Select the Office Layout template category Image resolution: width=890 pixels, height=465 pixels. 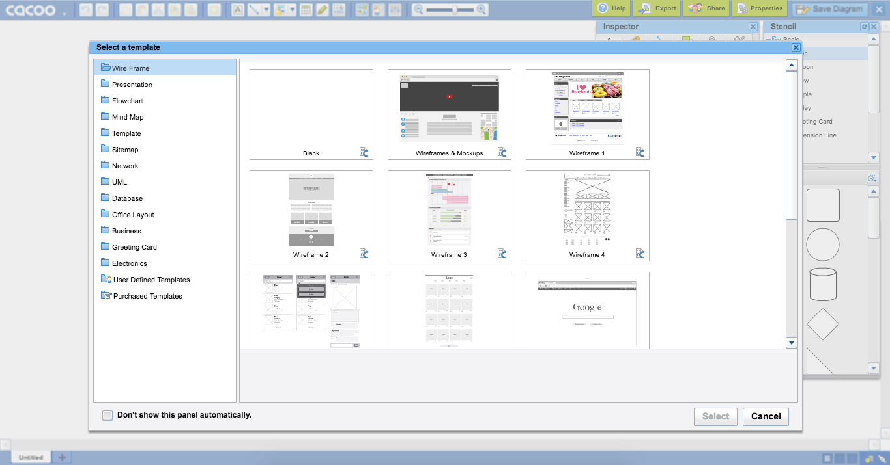pyautogui.click(x=165, y=214)
